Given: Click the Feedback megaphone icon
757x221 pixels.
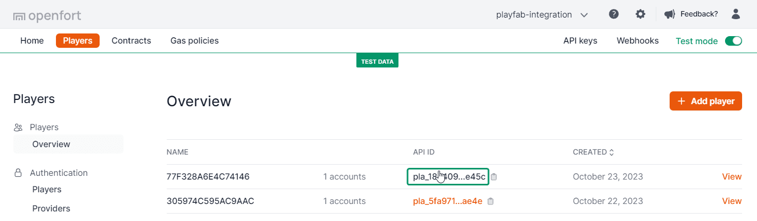Looking at the screenshot, I should (670, 14).
